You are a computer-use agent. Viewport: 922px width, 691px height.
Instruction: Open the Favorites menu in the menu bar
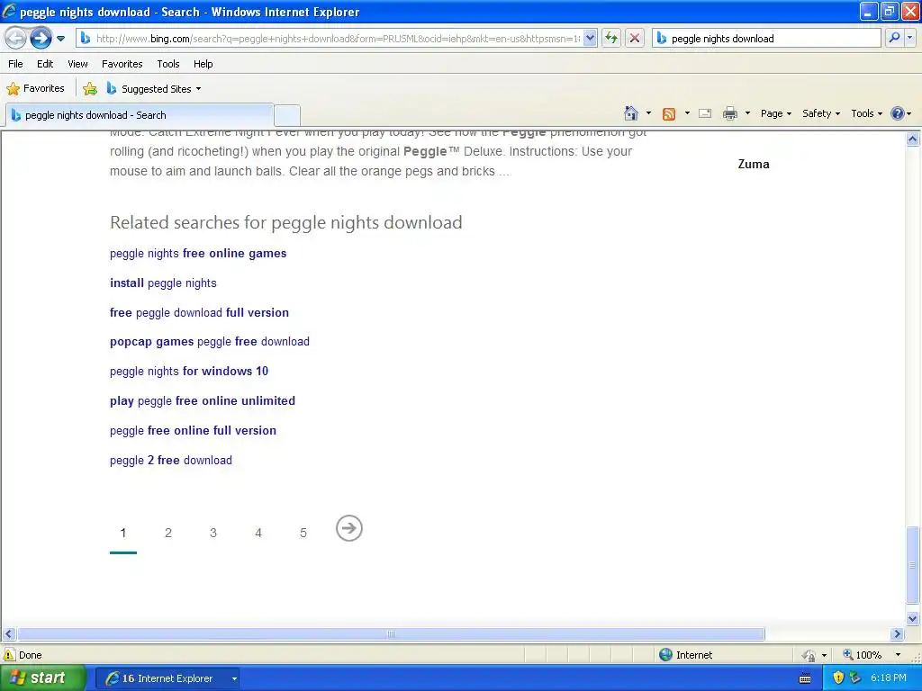(122, 64)
